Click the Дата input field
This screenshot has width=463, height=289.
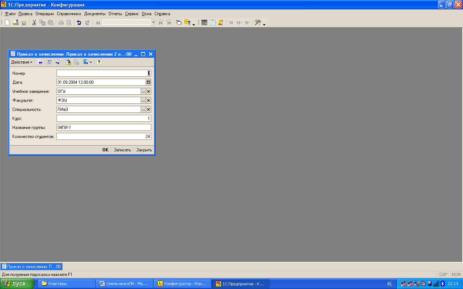coord(101,82)
